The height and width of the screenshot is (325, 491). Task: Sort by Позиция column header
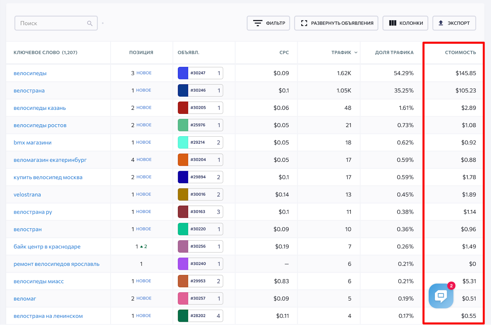[141, 52]
